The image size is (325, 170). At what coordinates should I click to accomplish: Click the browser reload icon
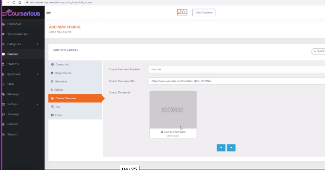(x=13, y=2)
